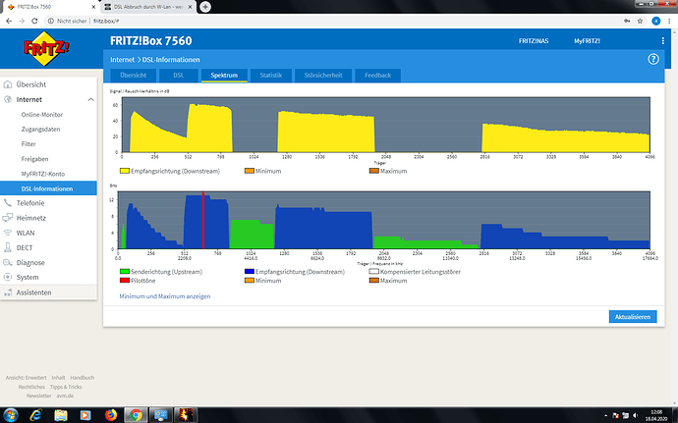
Task: Click the Assistenten wizard icon
Action: (7, 292)
